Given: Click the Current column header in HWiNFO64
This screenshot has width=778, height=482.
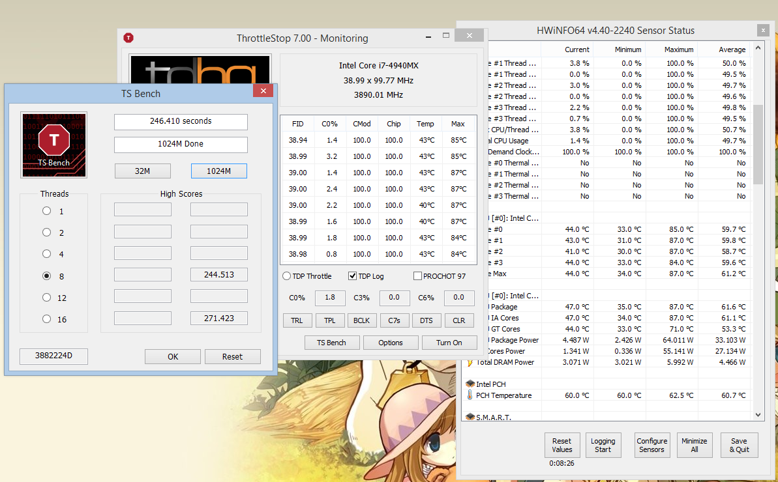Looking at the screenshot, I should pyautogui.click(x=567, y=50).
